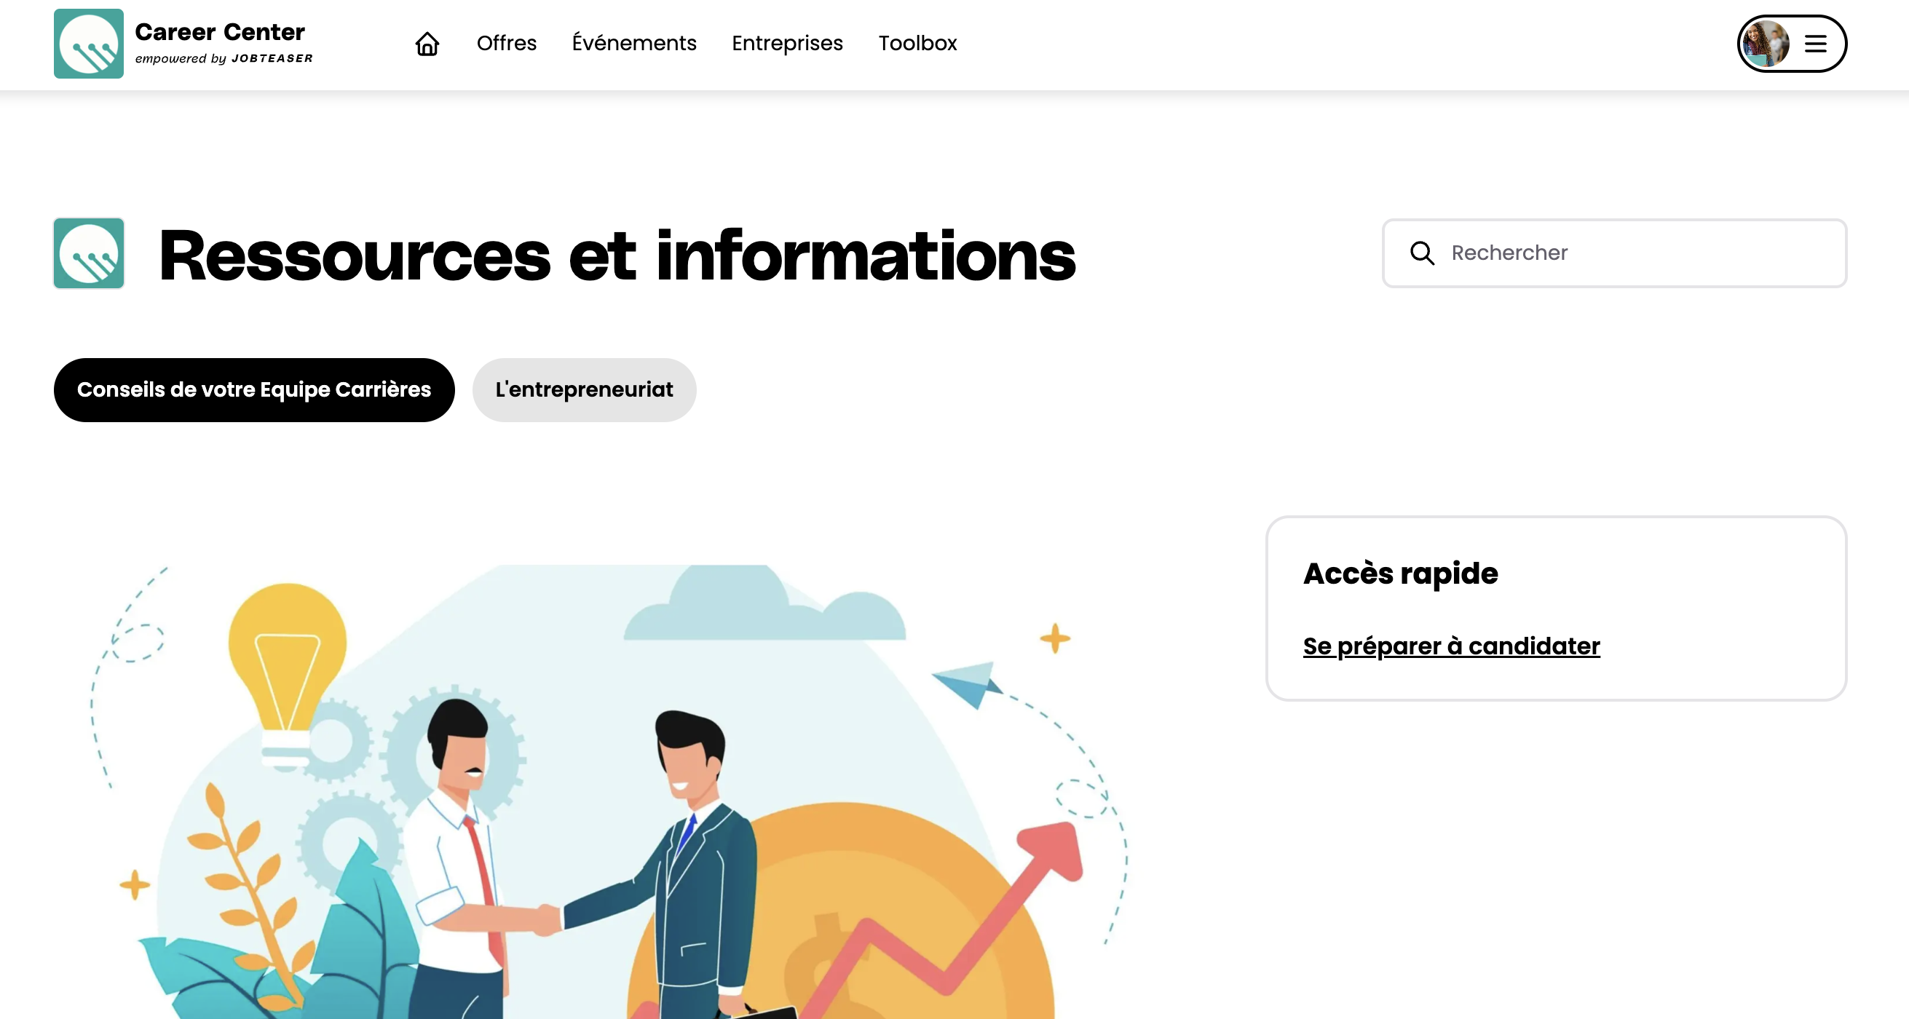Open the Toolbox menu item

(x=917, y=43)
